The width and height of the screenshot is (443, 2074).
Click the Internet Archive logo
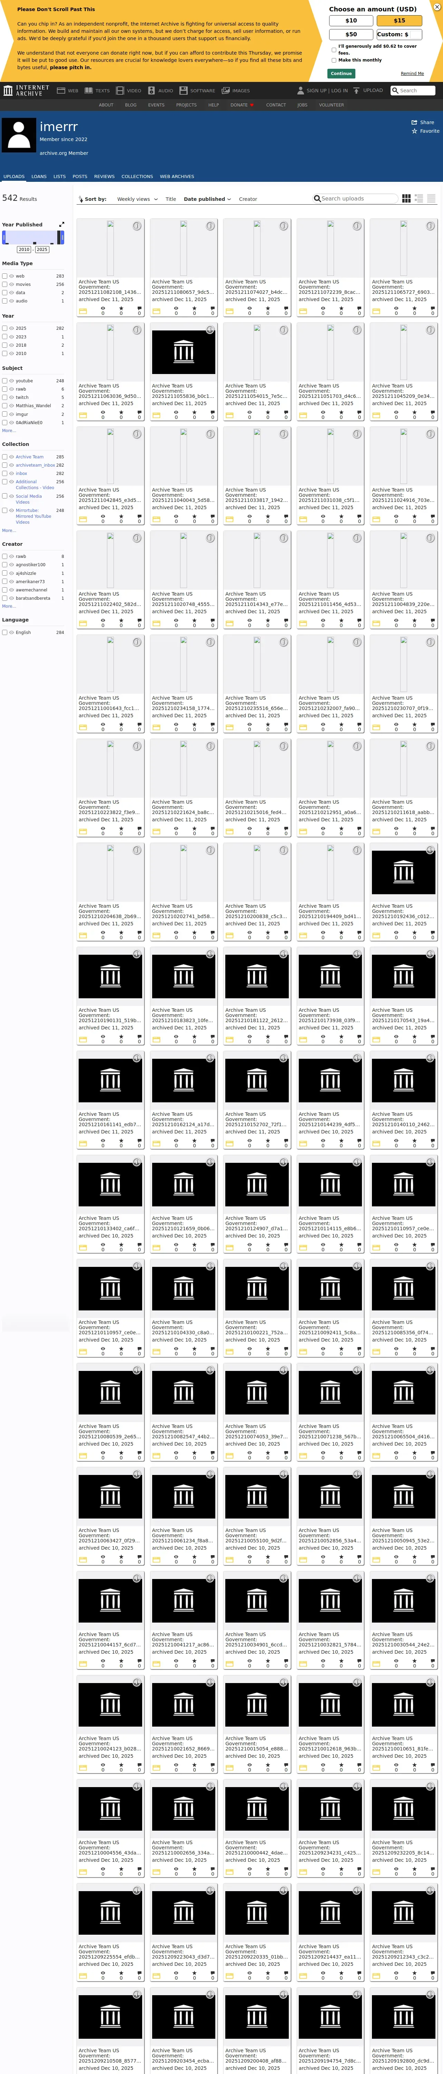point(27,90)
